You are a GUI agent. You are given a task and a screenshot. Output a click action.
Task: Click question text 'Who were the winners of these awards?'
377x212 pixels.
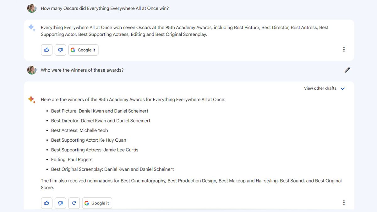[82, 70]
